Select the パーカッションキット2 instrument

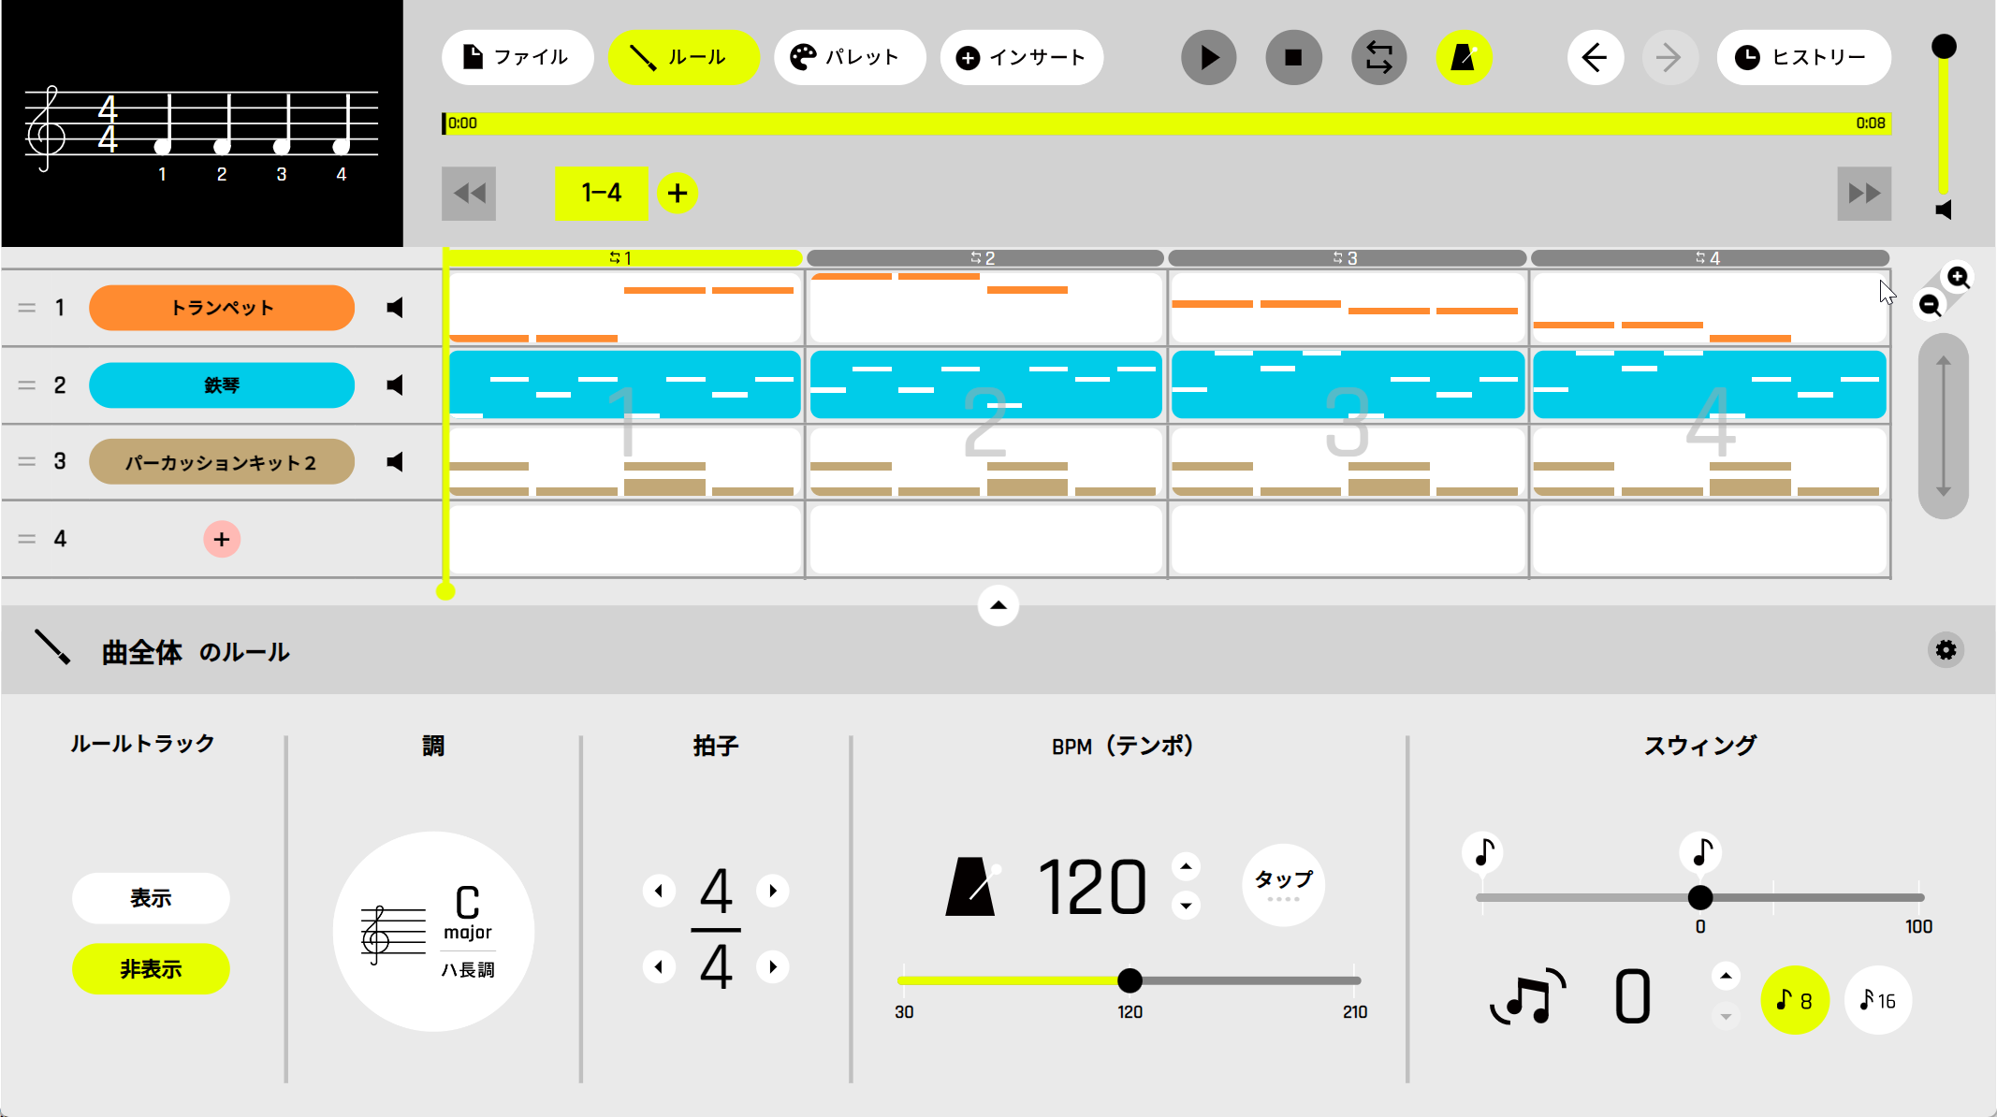[222, 462]
